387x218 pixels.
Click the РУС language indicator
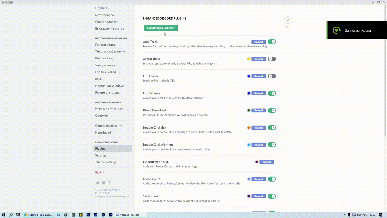pos(365,215)
